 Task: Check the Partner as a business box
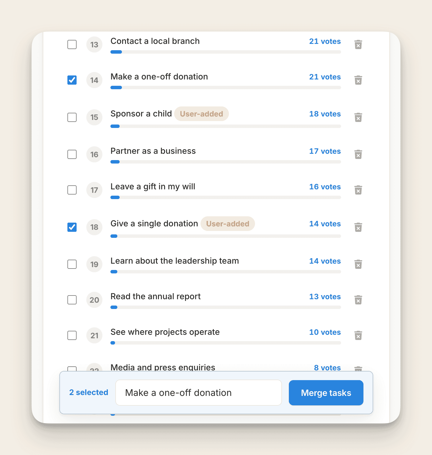[72, 154]
